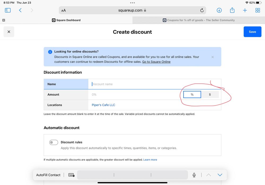Open Piper's Cafe LLC locations selector
The width and height of the screenshot is (265, 185).
(x=103, y=105)
